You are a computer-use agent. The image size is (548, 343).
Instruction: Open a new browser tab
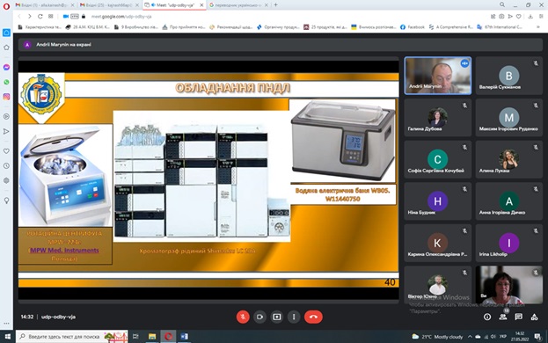(275, 5)
